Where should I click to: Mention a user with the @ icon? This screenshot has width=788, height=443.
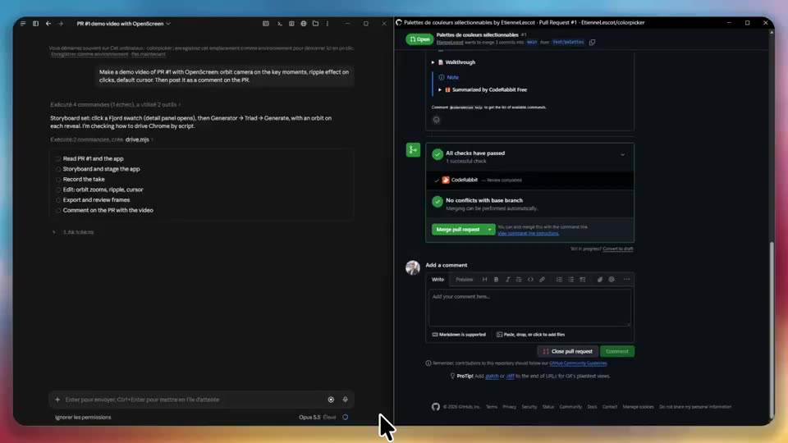pyautogui.click(x=611, y=279)
